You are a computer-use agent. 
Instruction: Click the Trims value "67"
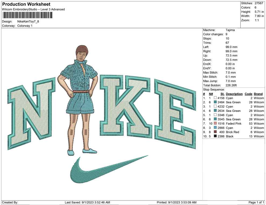(227, 43)
